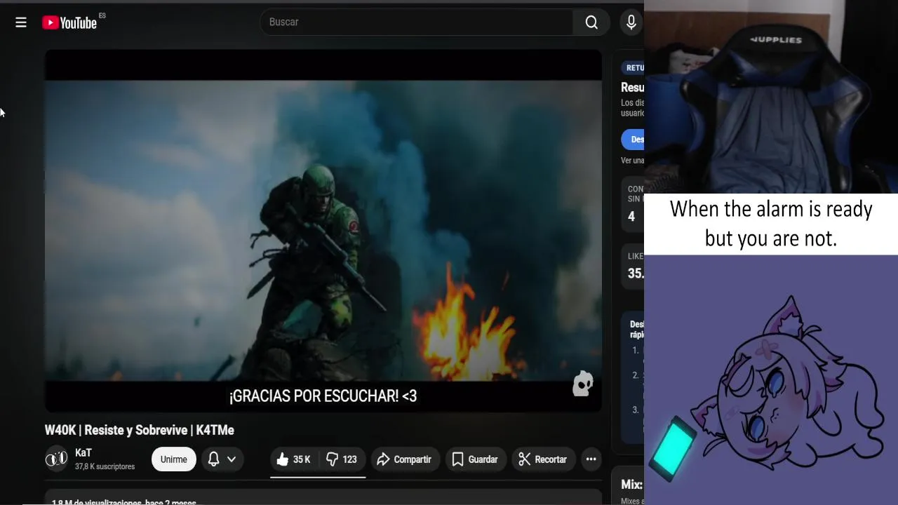Image resolution: width=898 pixels, height=505 pixels.
Task: Click the Compartir share button
Action: tap(404, 459)
